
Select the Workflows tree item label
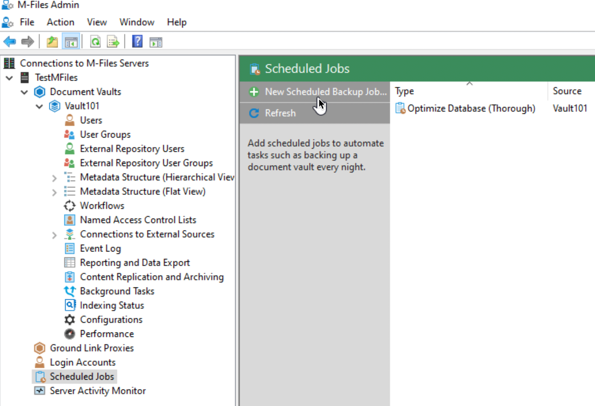tap(102, 206)
